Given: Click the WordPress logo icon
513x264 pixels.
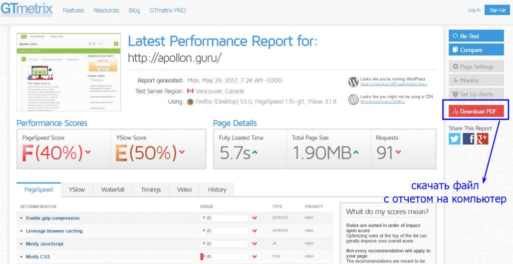Looking at the screenshot, I should (353, 81).
